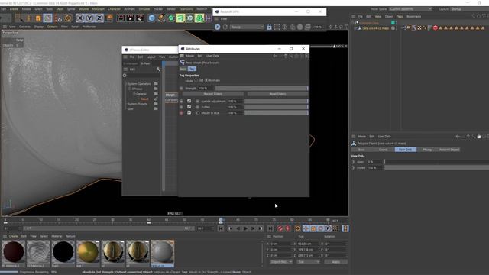
Task: Switch to Tag tab in Attributes window
Action: pyautogui.click(x=192, y=69)
